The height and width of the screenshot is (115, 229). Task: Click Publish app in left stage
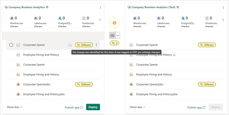coord(74,107)
